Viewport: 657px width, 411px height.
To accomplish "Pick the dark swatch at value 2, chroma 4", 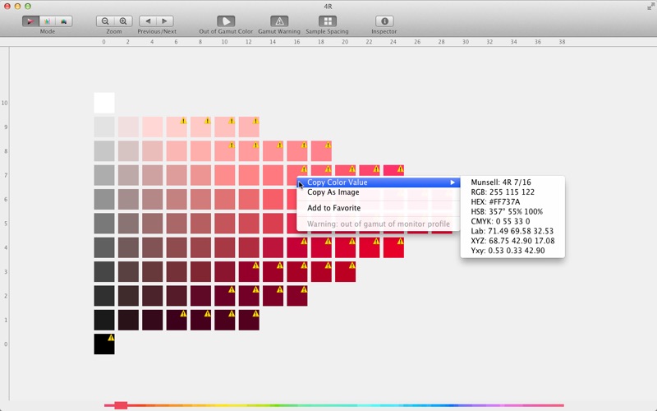I will pos(153,296).
